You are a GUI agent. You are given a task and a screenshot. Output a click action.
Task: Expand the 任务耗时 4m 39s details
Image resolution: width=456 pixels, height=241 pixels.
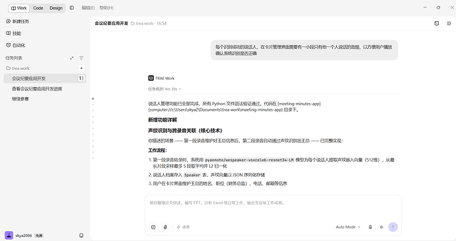(165, 89)
